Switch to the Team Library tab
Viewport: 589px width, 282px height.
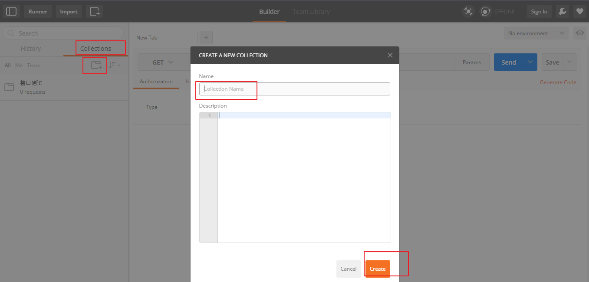(311, 12)
